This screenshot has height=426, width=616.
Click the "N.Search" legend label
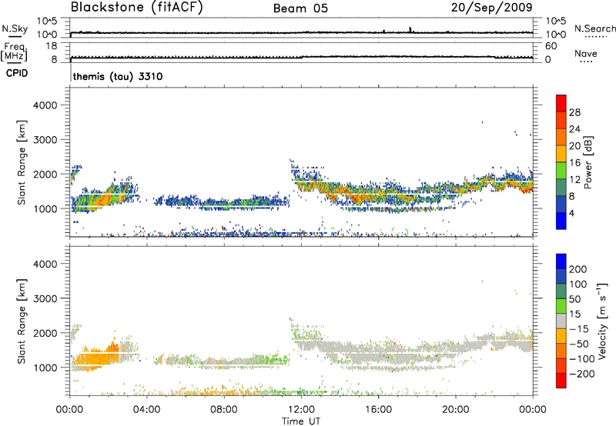594,28
